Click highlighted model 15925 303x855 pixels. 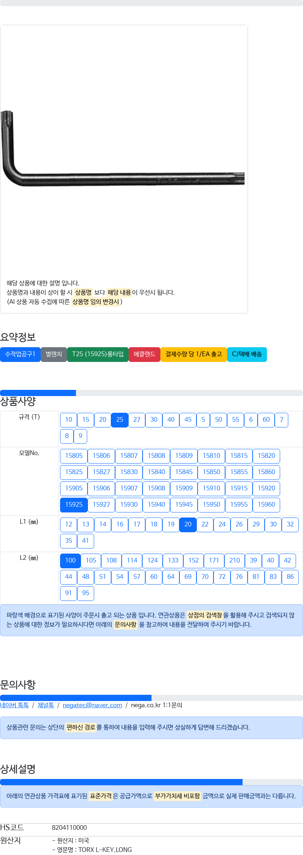pos(74,505)
